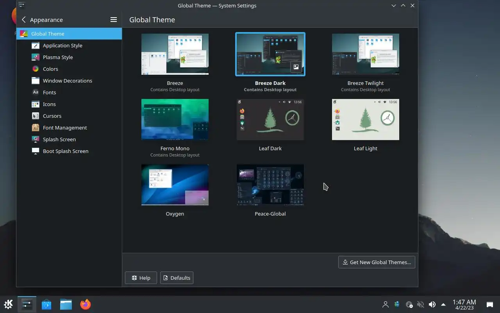Open Window Decorations settings
Viewport: 500px width, 313px height.
coord(69,81)
